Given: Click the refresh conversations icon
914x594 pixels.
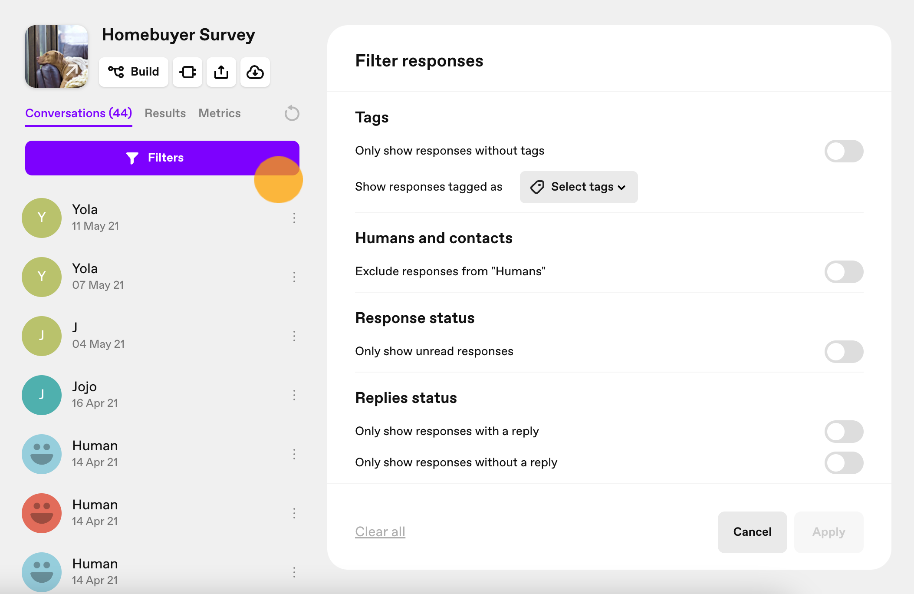Looking at the screenshot, I should coord(292,113).
